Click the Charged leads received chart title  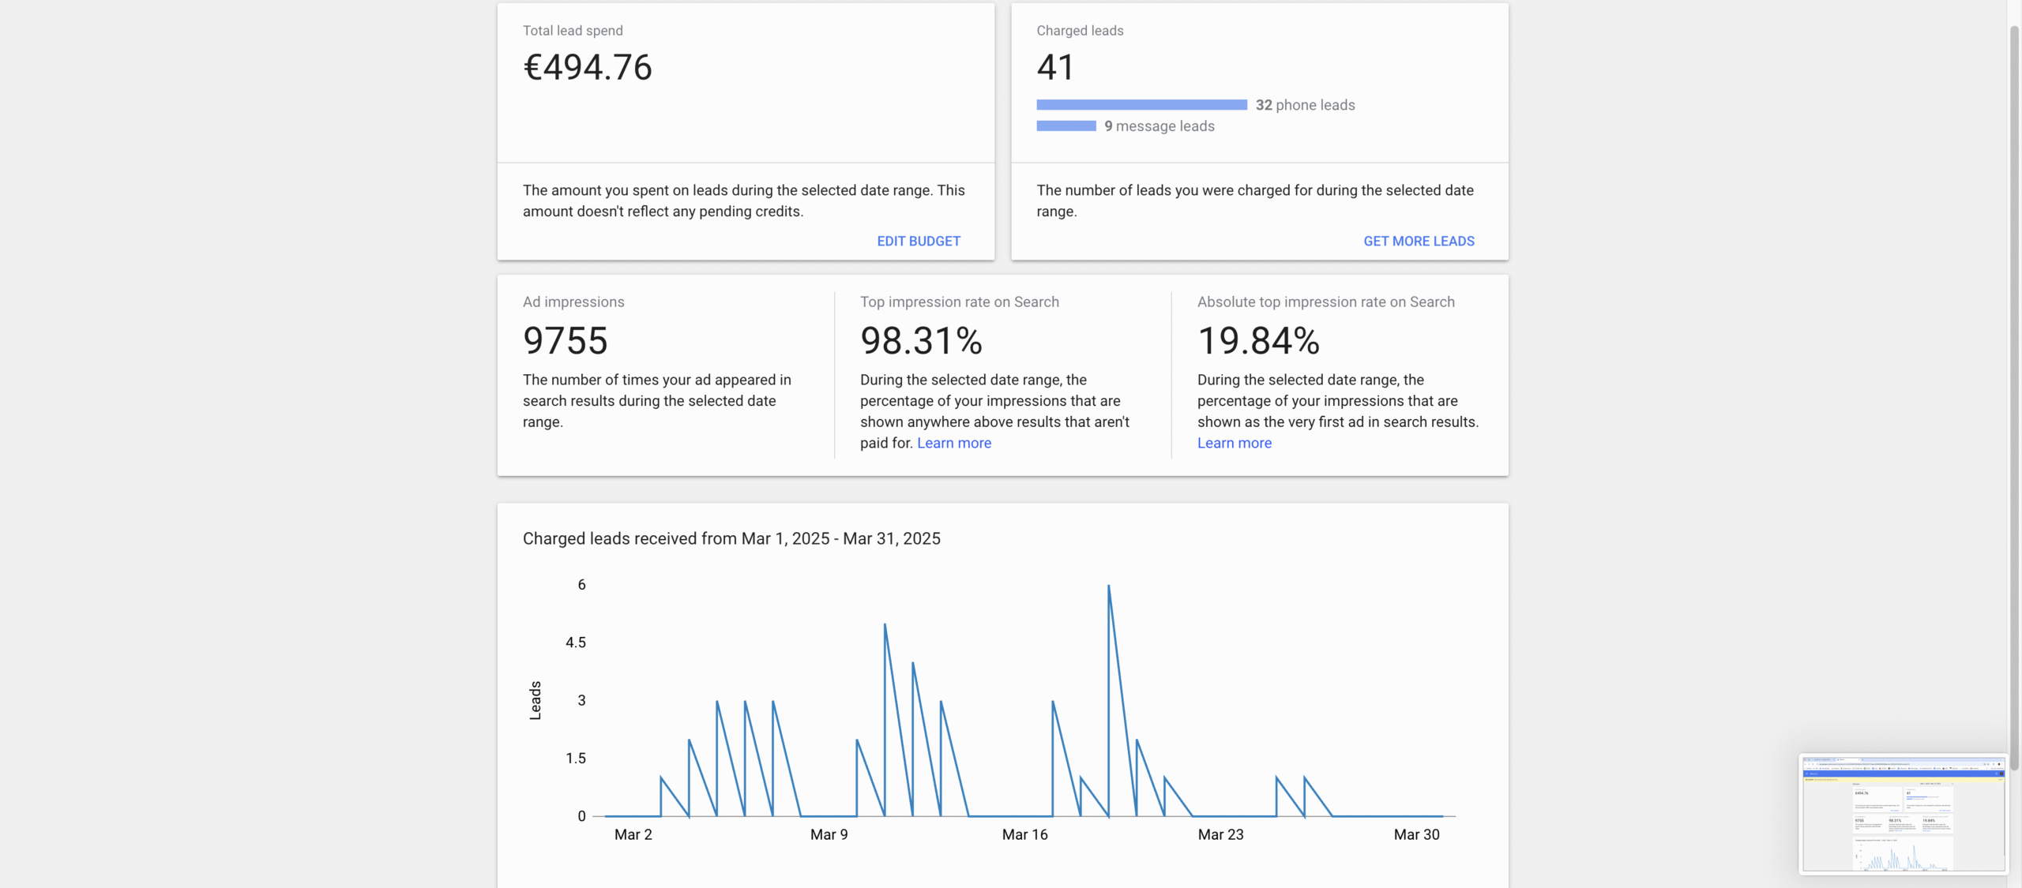click(x=731, y=538)
